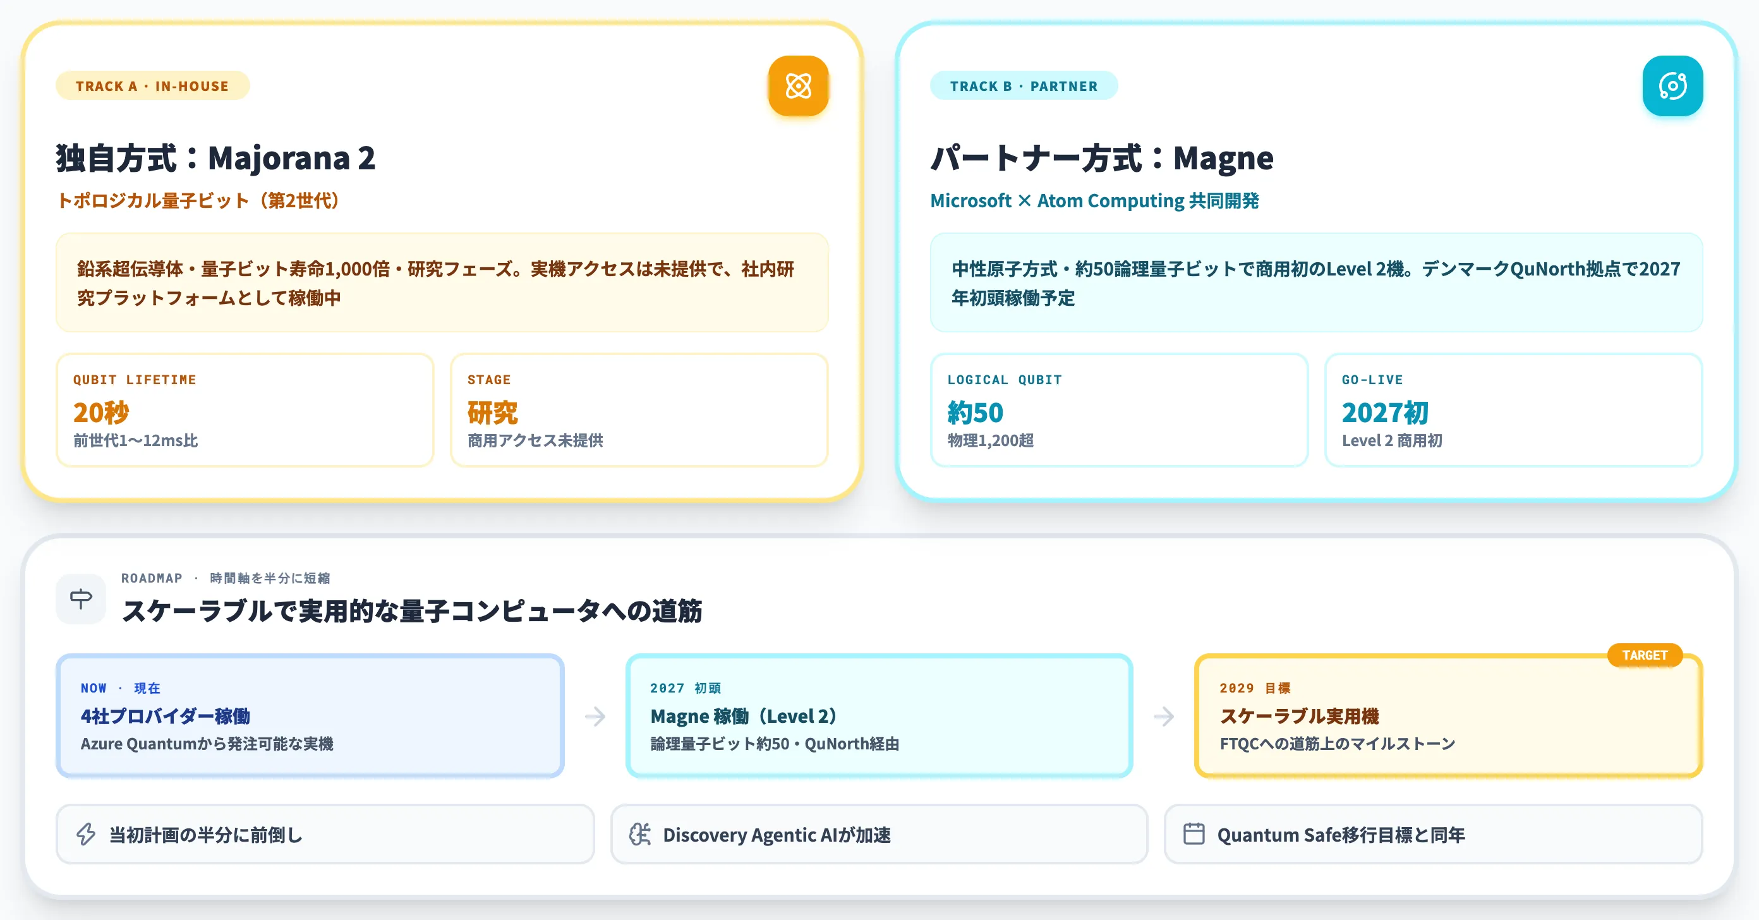1759x920 pixels.
Task: Click the TRACK B · PARTNER badge
Action: click(x=1024, y=86)
